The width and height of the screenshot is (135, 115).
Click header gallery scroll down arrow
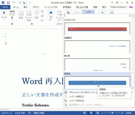pyautogui.click(x=133, y=88)
